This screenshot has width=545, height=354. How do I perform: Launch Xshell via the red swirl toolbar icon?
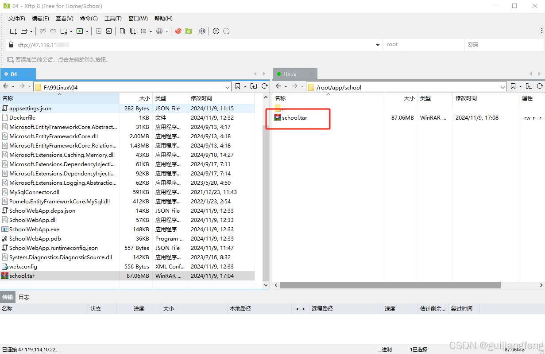pos(178,31)
